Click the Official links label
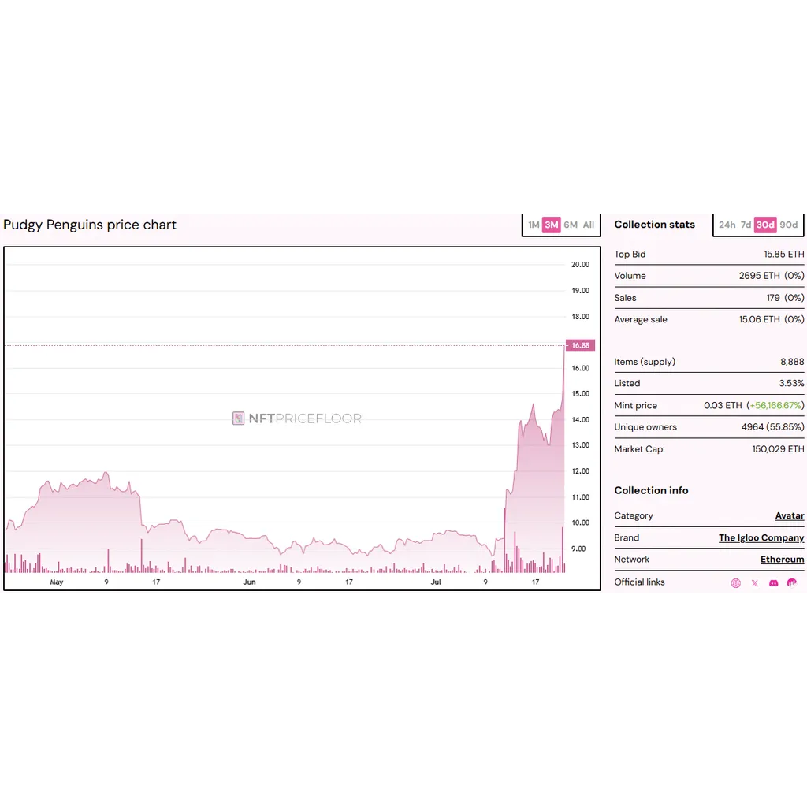 point(639,582)
